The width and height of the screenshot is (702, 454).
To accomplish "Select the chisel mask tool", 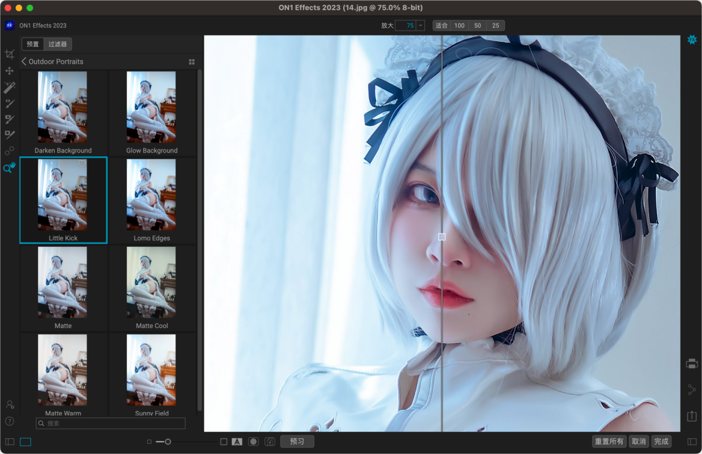I will pyautogui.click(x=10, y=135).
